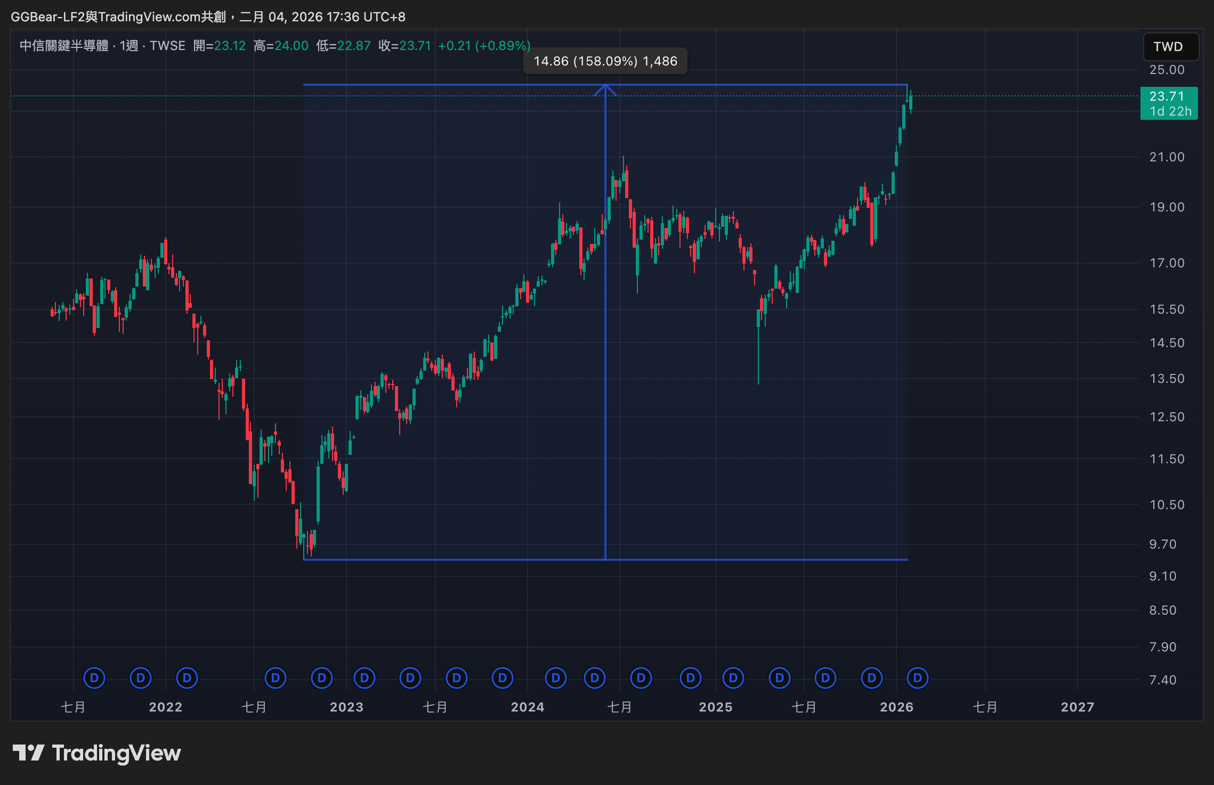
Task: Click the third dividend D marker from the left
Action: tap(187, 678)
